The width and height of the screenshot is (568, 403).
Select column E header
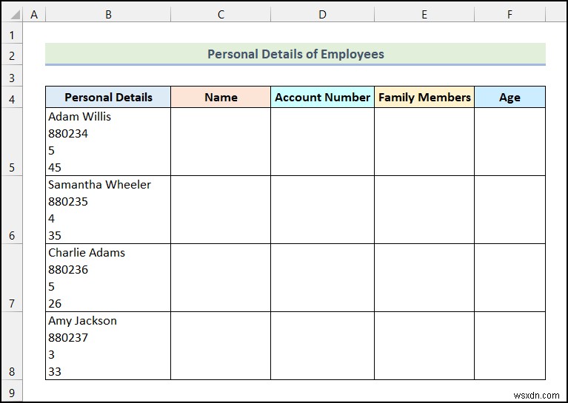[x=424, y=15]
